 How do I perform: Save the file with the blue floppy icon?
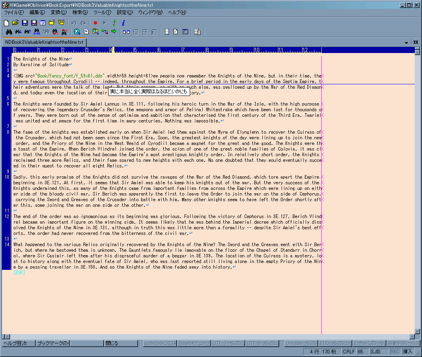click(x=25, y=23)
